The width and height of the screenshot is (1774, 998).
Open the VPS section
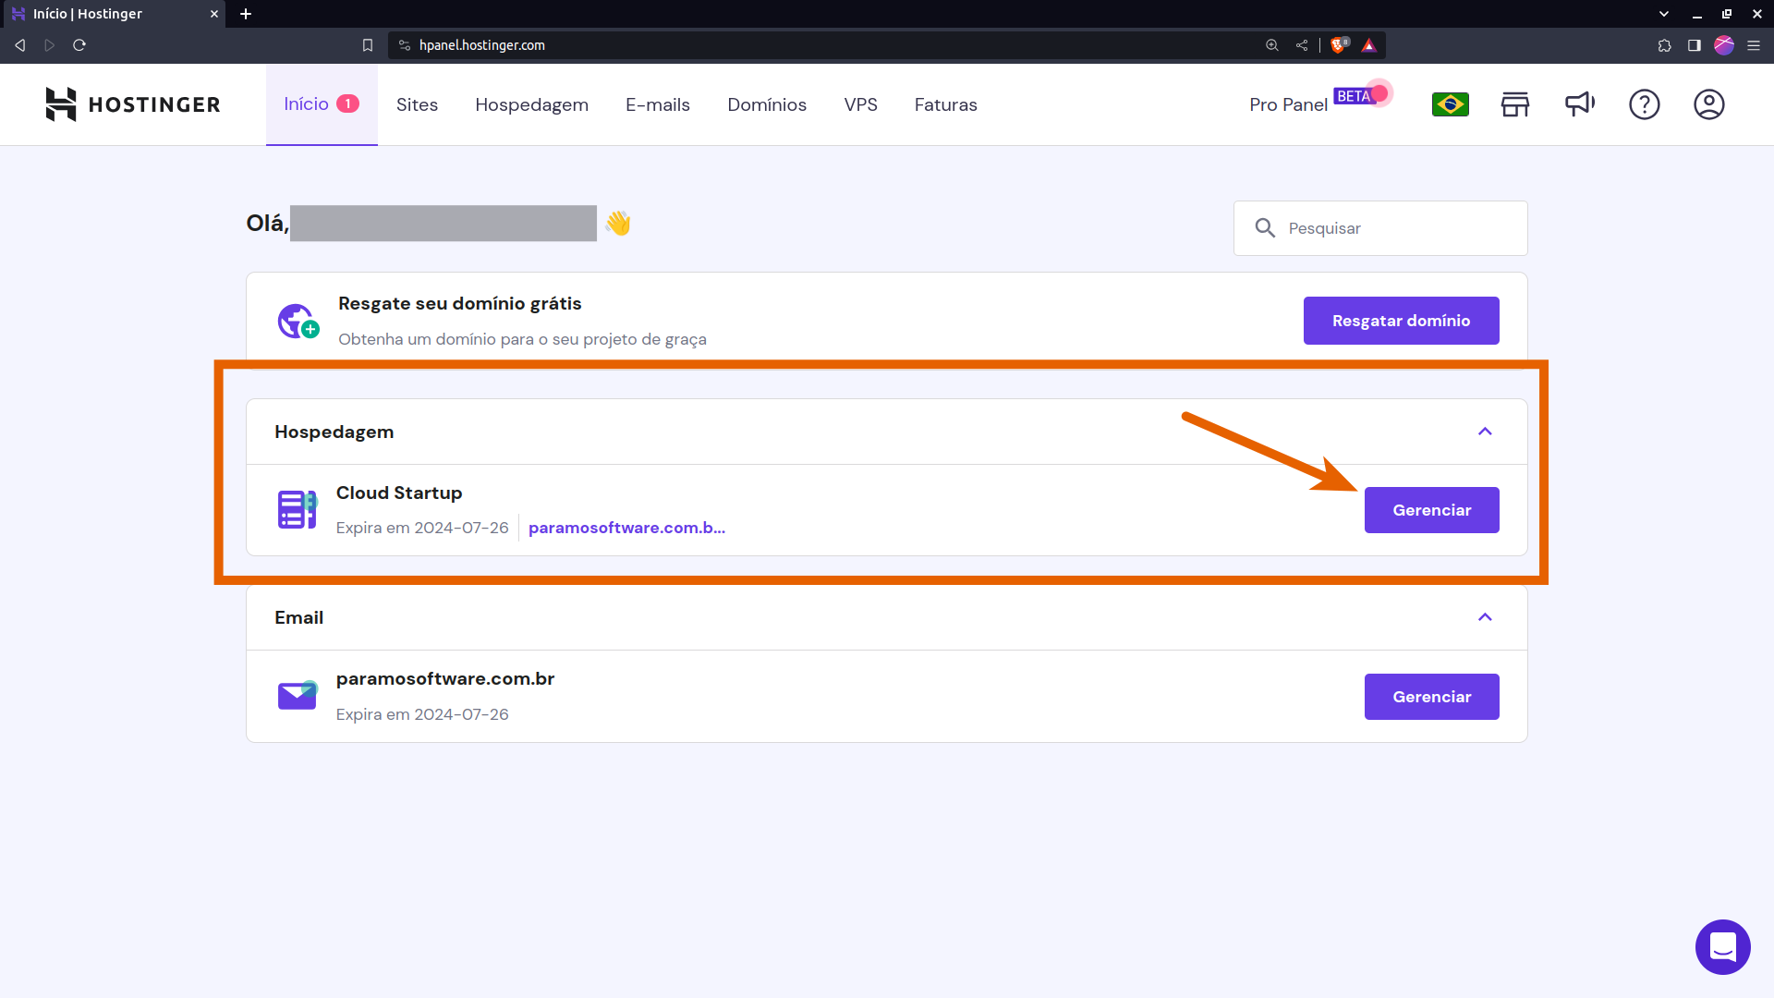pos(860,104)
